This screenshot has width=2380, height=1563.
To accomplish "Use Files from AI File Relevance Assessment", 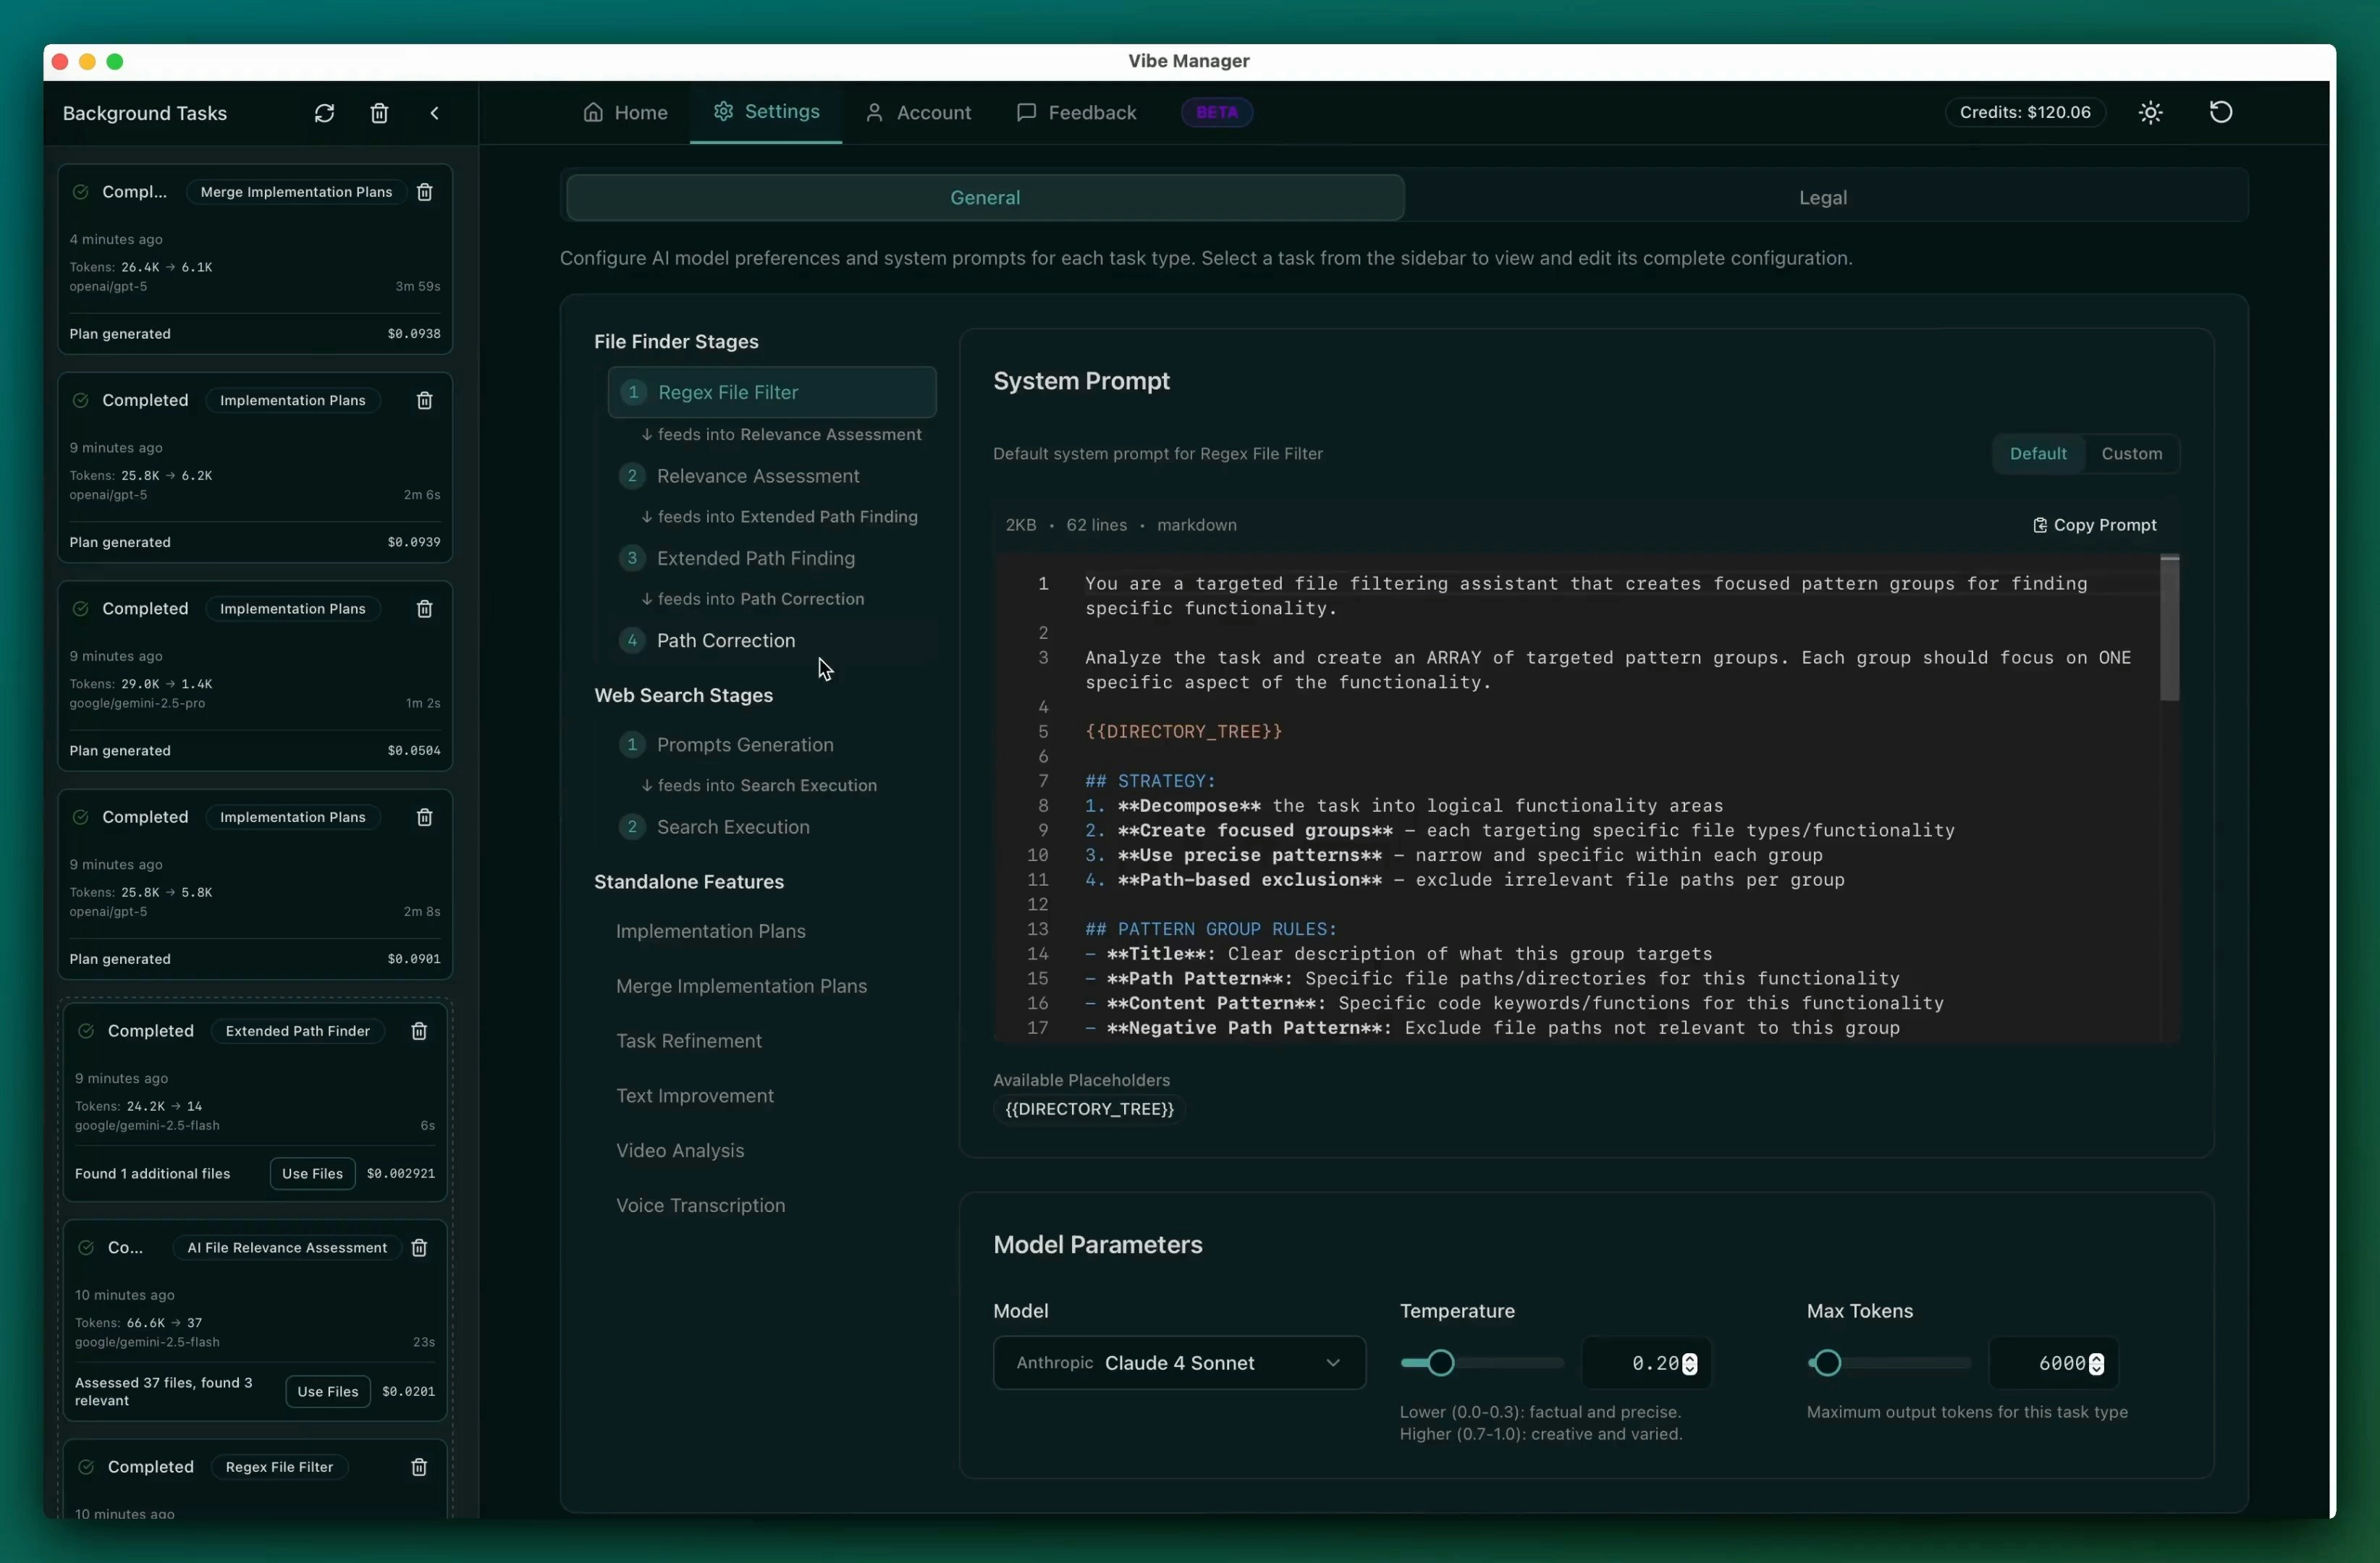I will 328,1391.
